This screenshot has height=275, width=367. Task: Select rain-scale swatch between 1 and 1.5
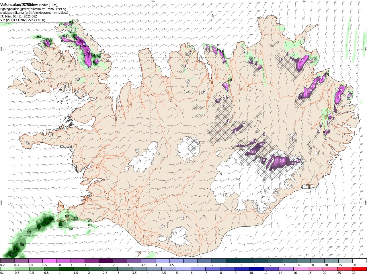(66, 269)
